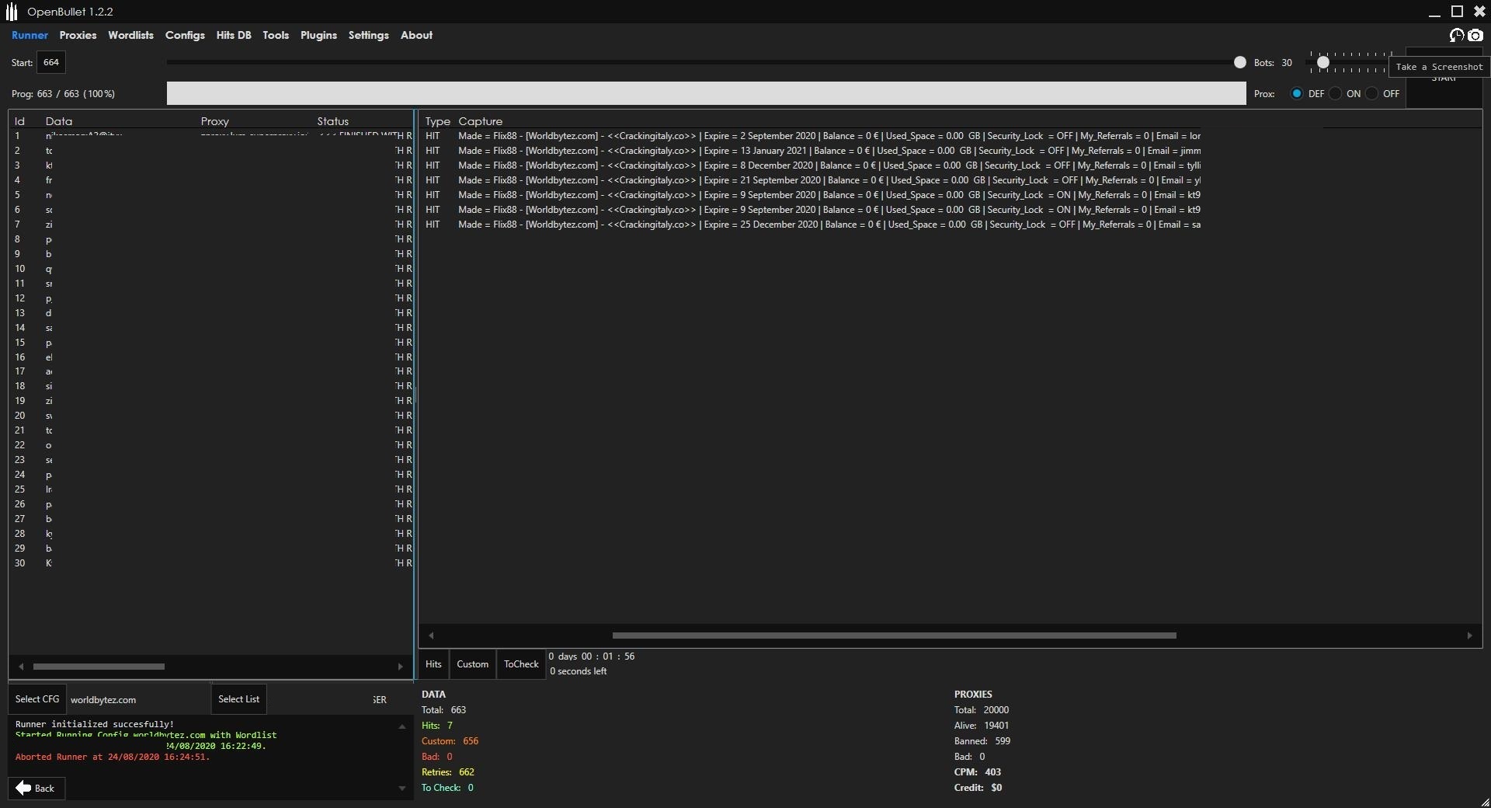The width and height of the screenshot is (1491, 808).
Task: Select the hit expiring 8 December 2020
Action: pyautogui.click(x=812, y=165)
